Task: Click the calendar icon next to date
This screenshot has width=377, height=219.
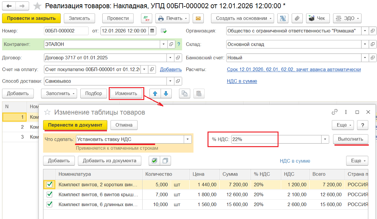Action: point(152,31)
